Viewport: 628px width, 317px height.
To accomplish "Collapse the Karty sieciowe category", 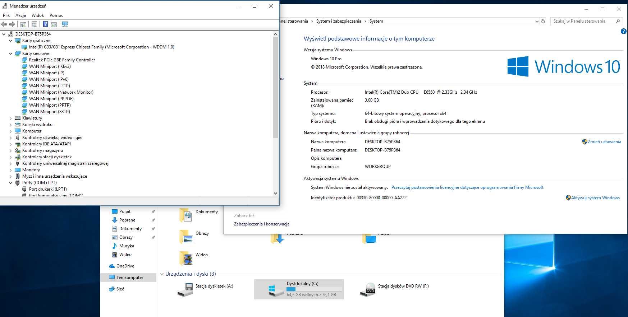I will point(11,53).
